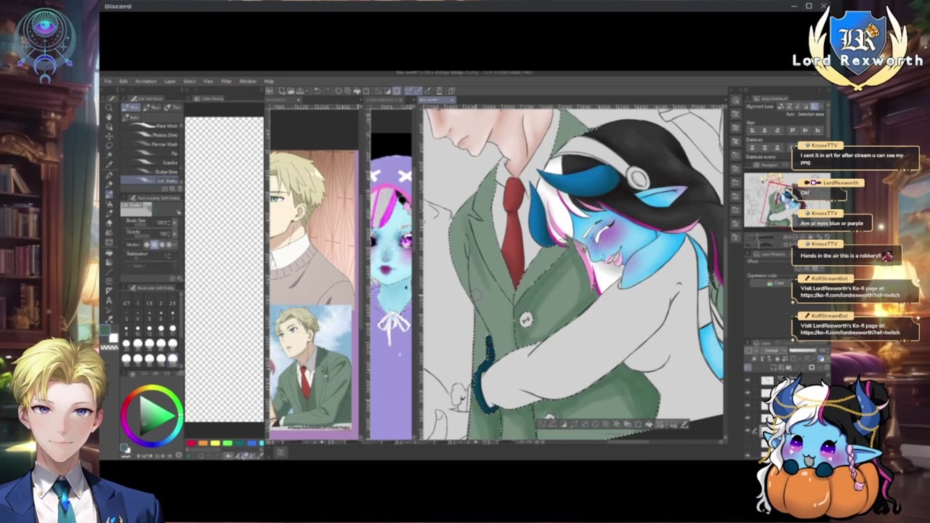The width and height of the screenshot is (930, 523).
Task: Pick yellow swatch in color history strip
Action: 215,443
